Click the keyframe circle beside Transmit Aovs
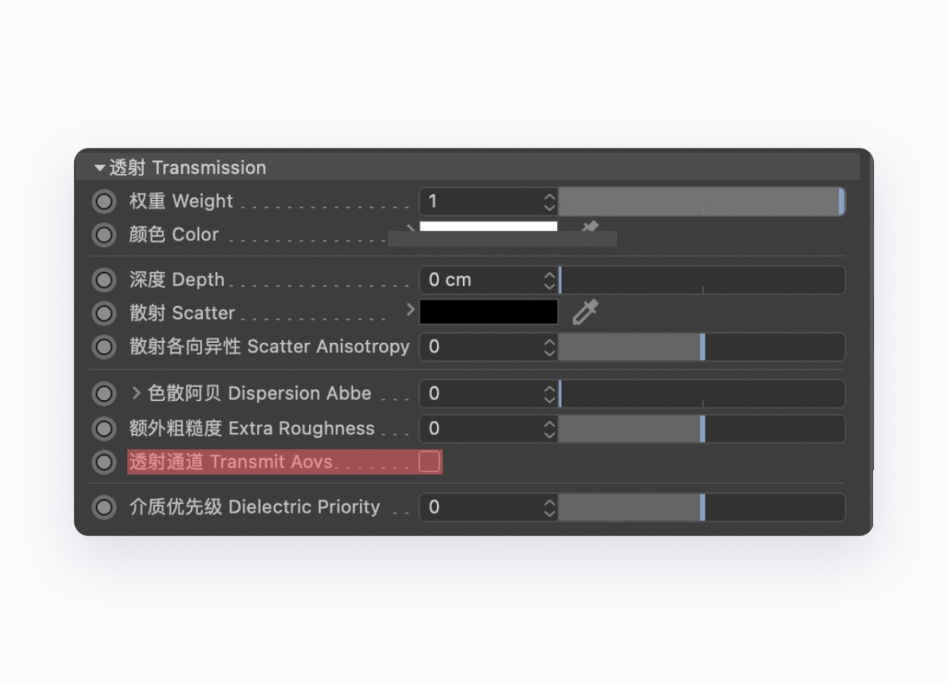 103,462
